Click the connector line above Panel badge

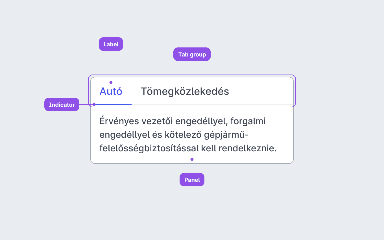(192, 167)
